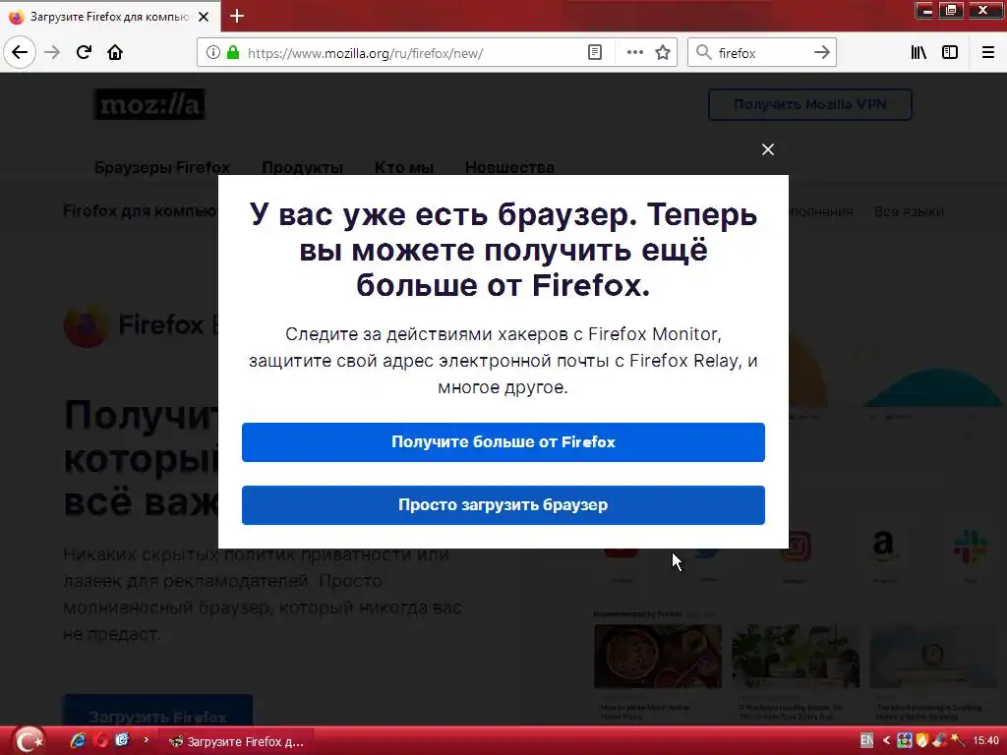
Task: Toggle Reader View icon in address bar
Action: pos(595,52)
